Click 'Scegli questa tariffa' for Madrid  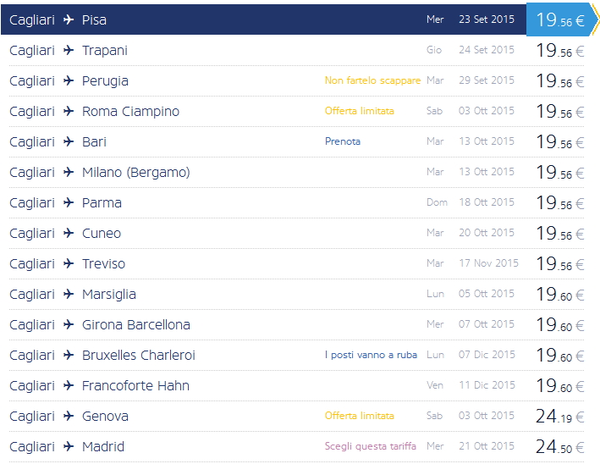[x=371, y=446]
